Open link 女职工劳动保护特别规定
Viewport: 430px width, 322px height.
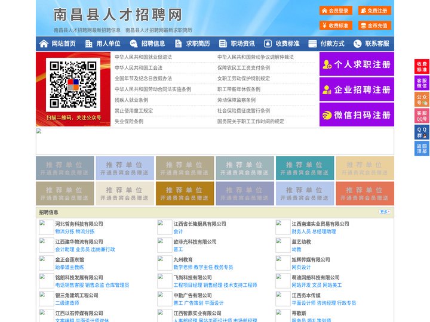tap(244, 78)
